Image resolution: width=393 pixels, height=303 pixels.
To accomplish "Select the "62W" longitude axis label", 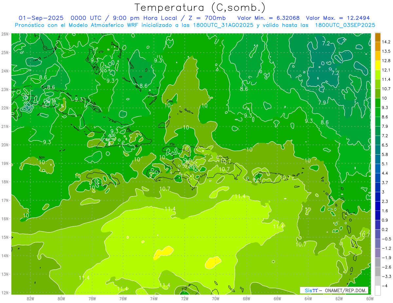I will pyautogui.click(x=339, y=298).
